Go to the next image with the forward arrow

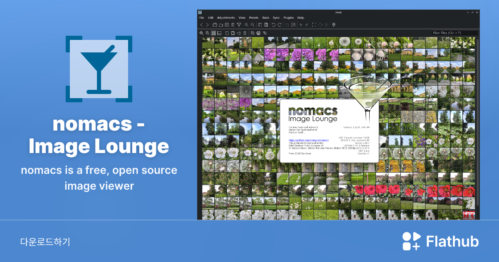207,25
